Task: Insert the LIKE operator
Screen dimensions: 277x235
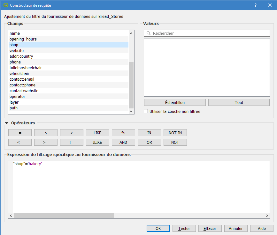Action: 97,133
